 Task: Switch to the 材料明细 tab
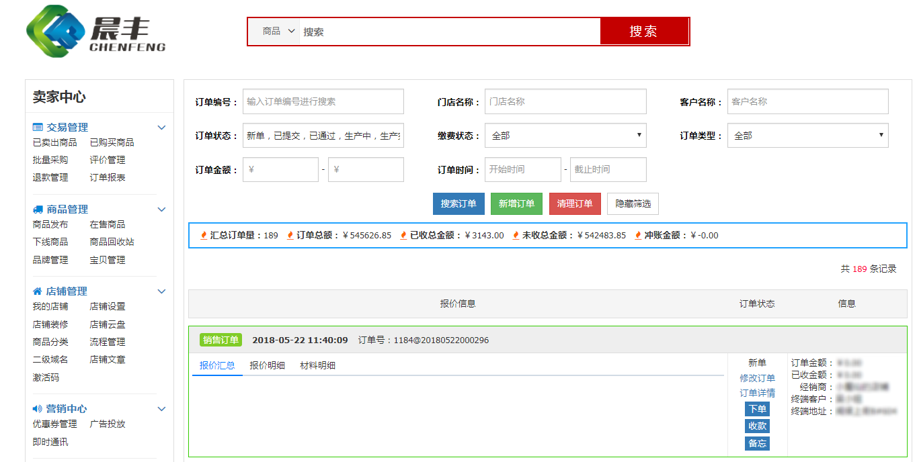point(317,365)
